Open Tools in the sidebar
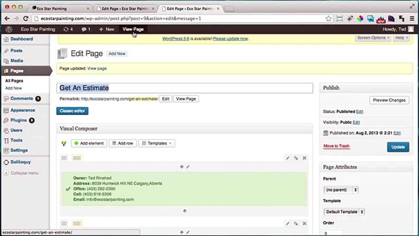 click(x=16, y=140)
